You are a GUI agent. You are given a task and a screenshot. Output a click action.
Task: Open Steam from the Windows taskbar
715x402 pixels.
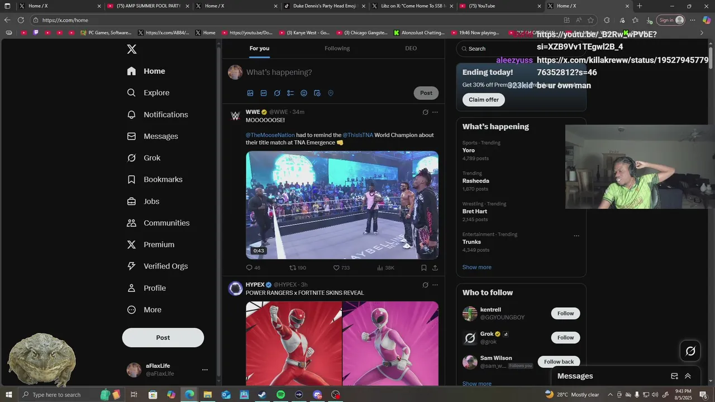[x=262, y=395]
